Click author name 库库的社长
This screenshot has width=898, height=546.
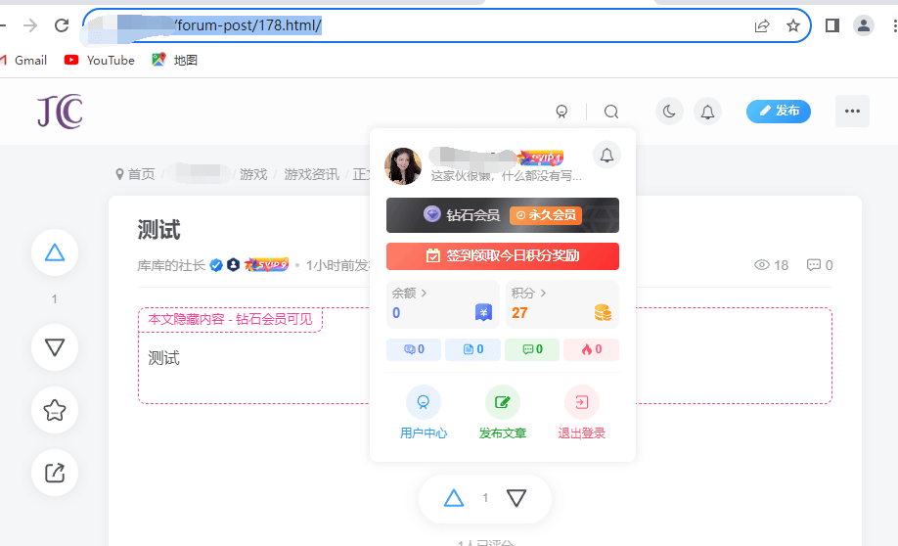171,265
